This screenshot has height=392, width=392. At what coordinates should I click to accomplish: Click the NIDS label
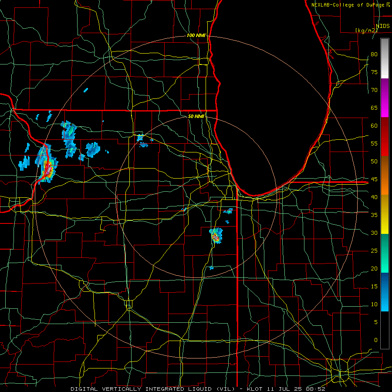click(x=383, y=26)
